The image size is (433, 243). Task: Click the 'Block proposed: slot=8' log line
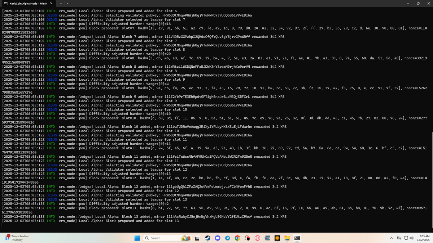[x=215, y=58]
